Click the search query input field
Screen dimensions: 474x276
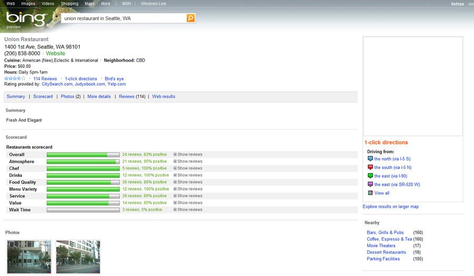(x=123, y=18)
